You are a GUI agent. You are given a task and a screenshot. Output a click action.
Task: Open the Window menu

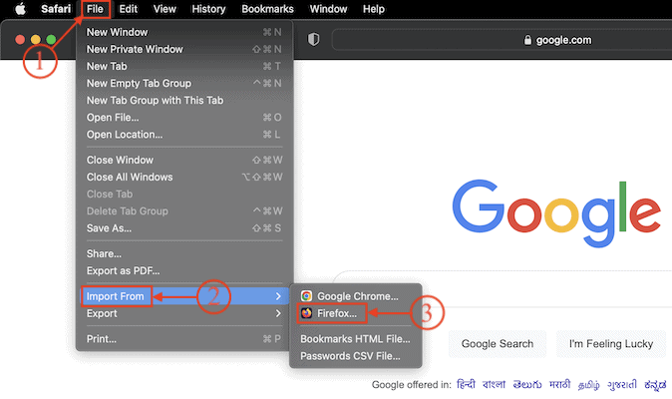328,9
